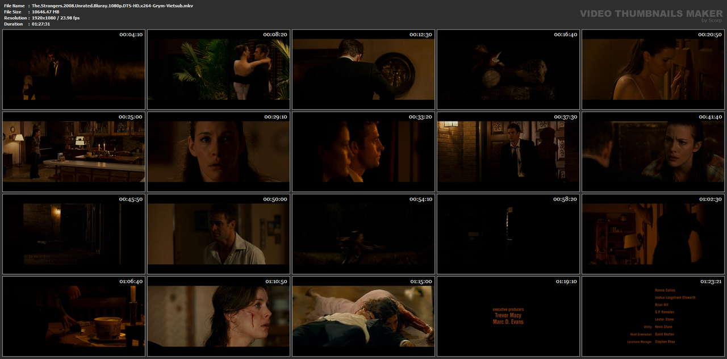The image size is (727, 359).
Task: Select the thumbnail at 00:50:00
Action: point(219,234)
